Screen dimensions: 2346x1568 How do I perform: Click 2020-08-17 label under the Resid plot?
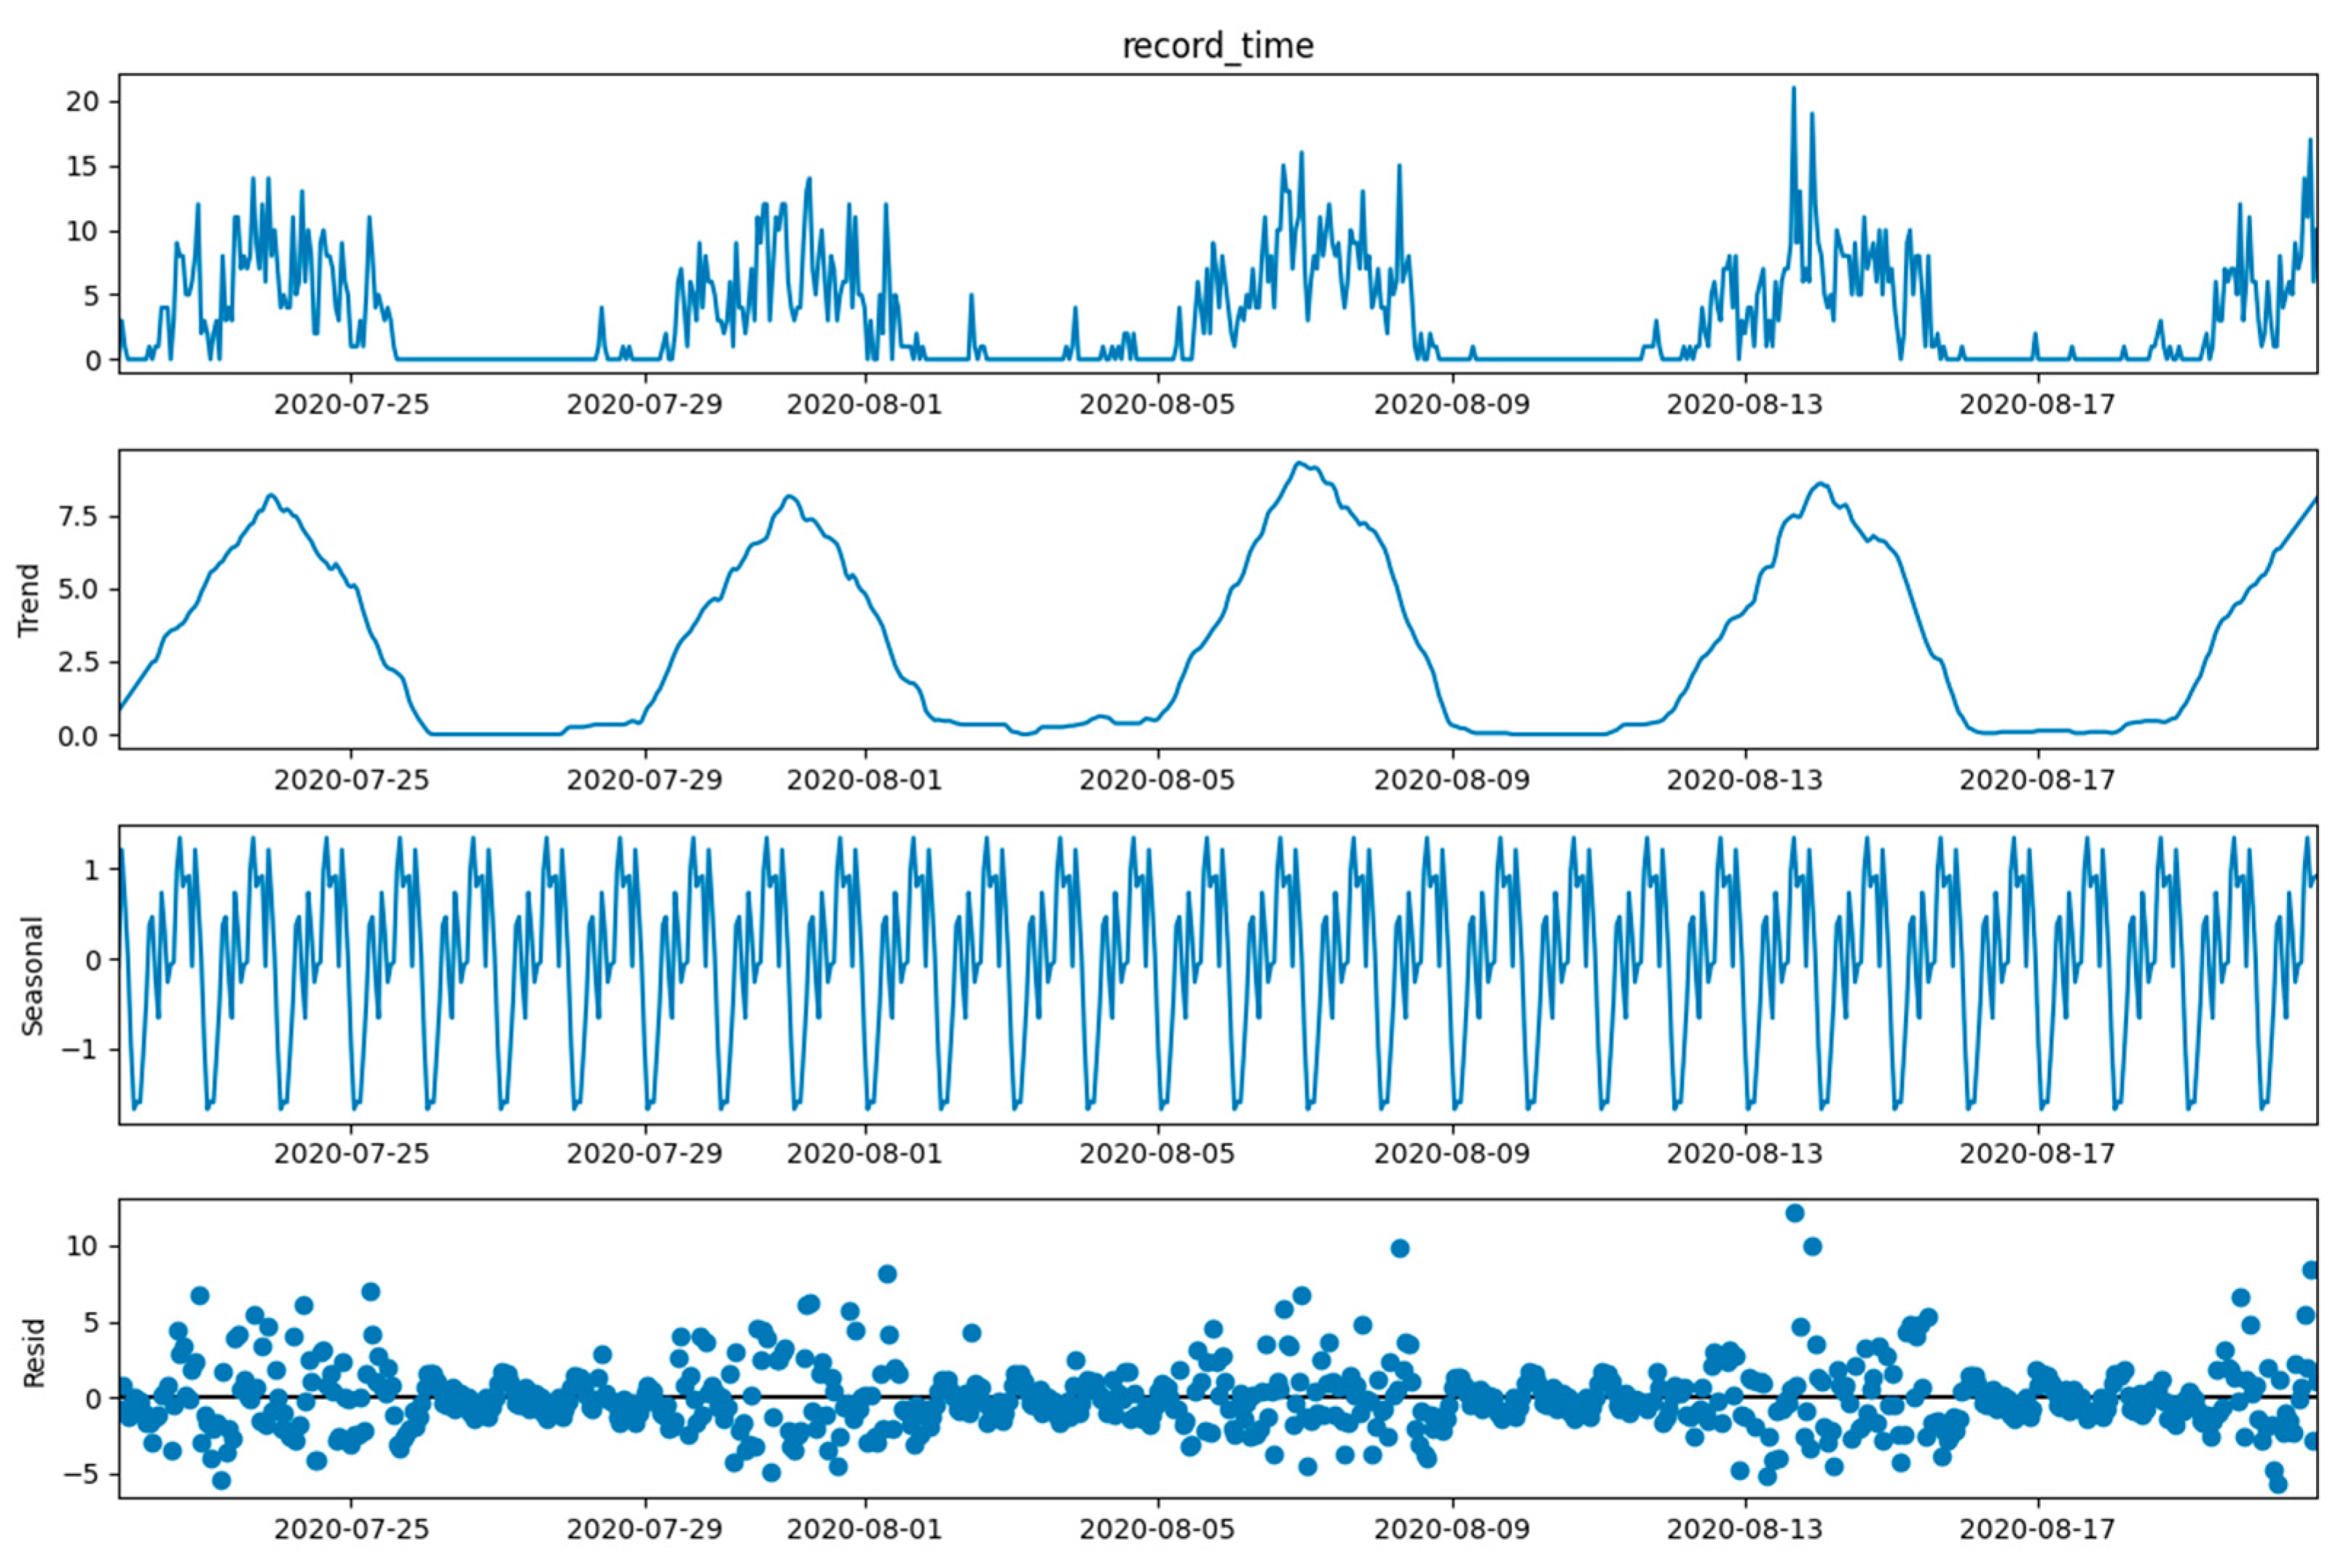(x=2037, y=1529)
